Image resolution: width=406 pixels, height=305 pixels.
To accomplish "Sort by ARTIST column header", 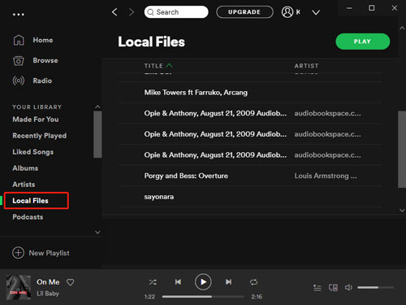I will [x=306, y=66].
